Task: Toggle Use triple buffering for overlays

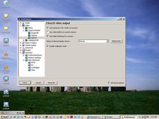Action: pos(47,36)
